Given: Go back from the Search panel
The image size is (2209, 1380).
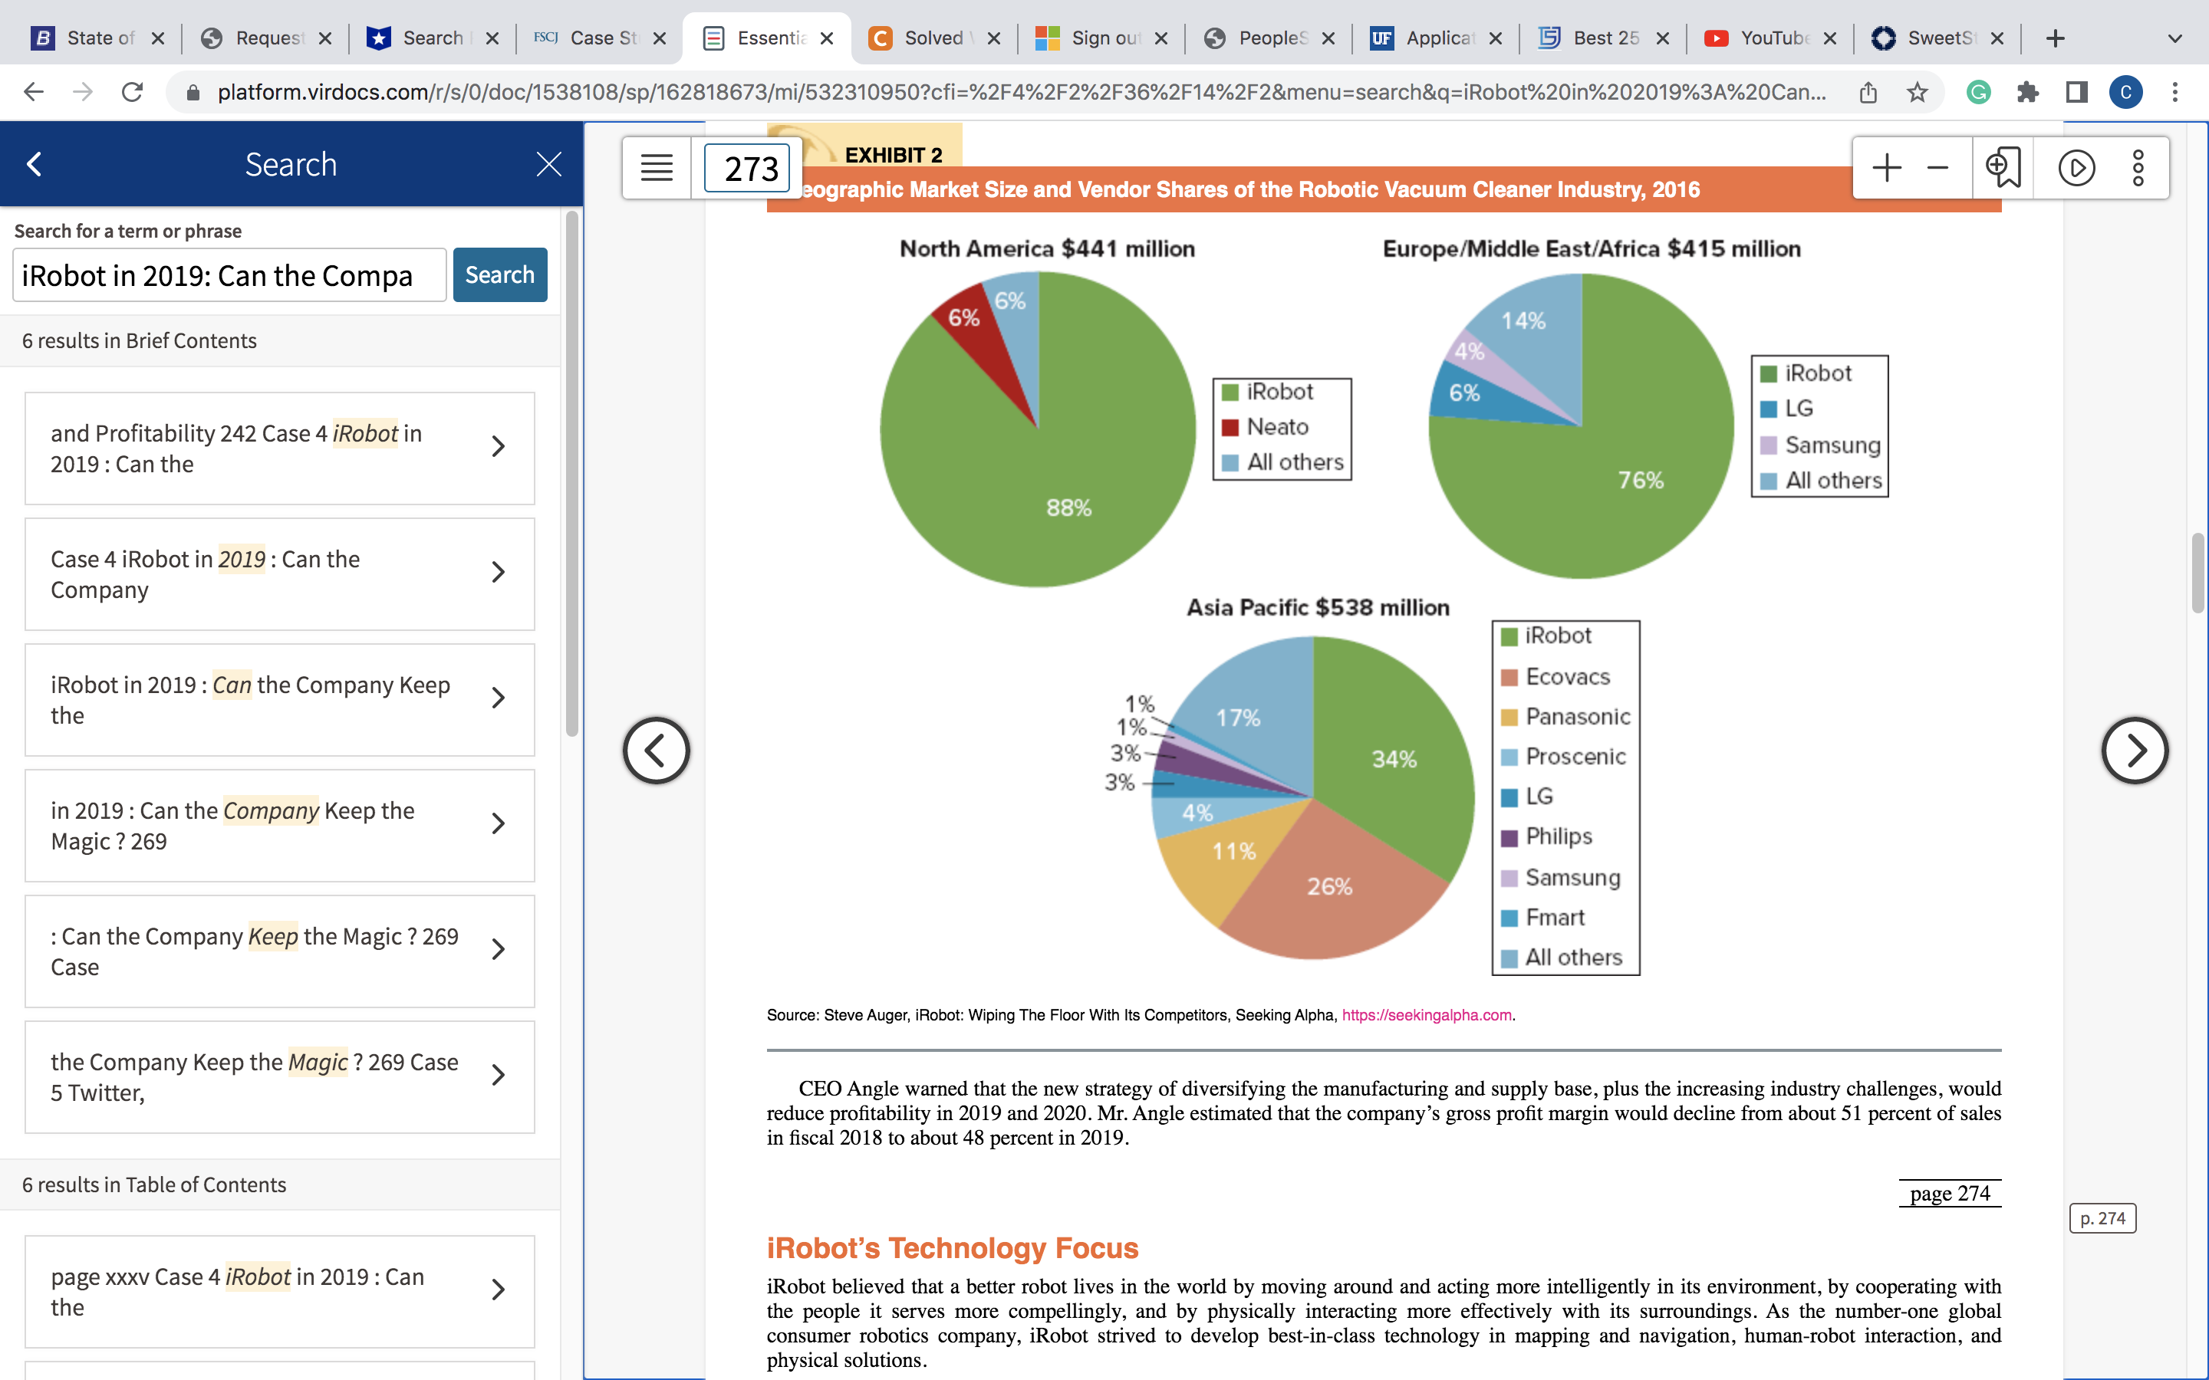Looking at the screenshot, I should pos(35,164).
